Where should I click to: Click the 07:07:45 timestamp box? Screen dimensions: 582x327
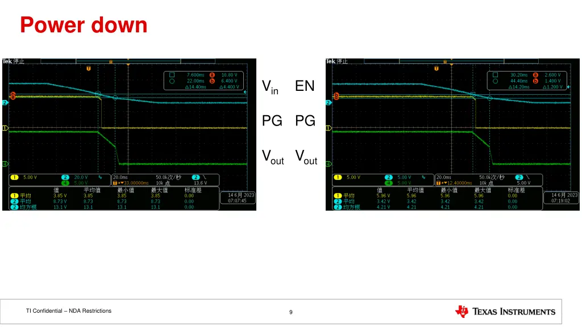point(238,198)
